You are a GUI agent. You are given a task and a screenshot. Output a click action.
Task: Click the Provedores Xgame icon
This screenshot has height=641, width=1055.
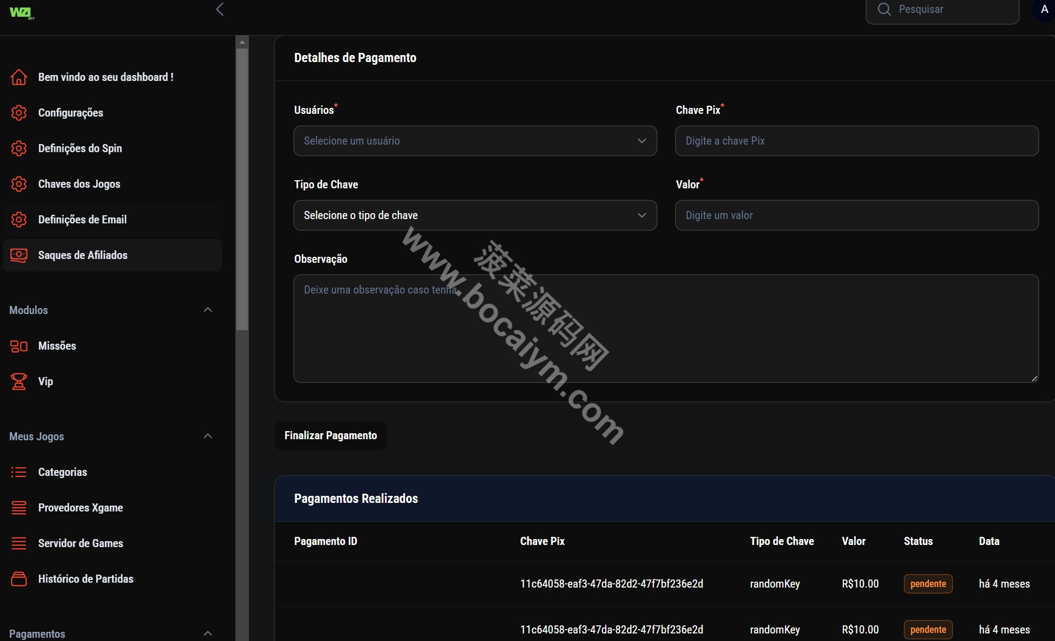tap(19, 508)
